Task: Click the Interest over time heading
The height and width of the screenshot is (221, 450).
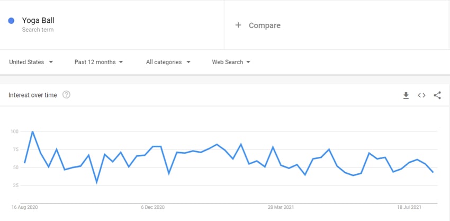Action: tap(33, 95)
